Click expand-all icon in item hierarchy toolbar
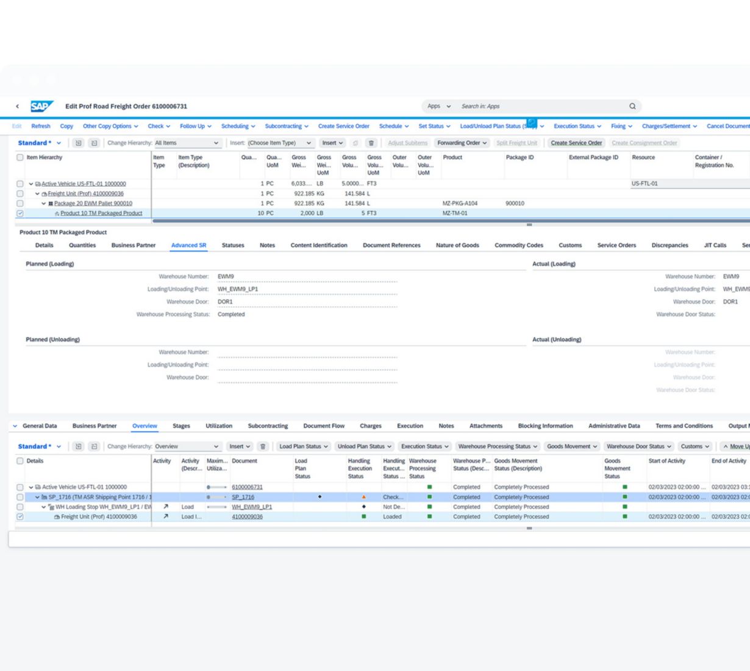The height and width of the screenshot is (671, 750). click(x=79, y=143)
